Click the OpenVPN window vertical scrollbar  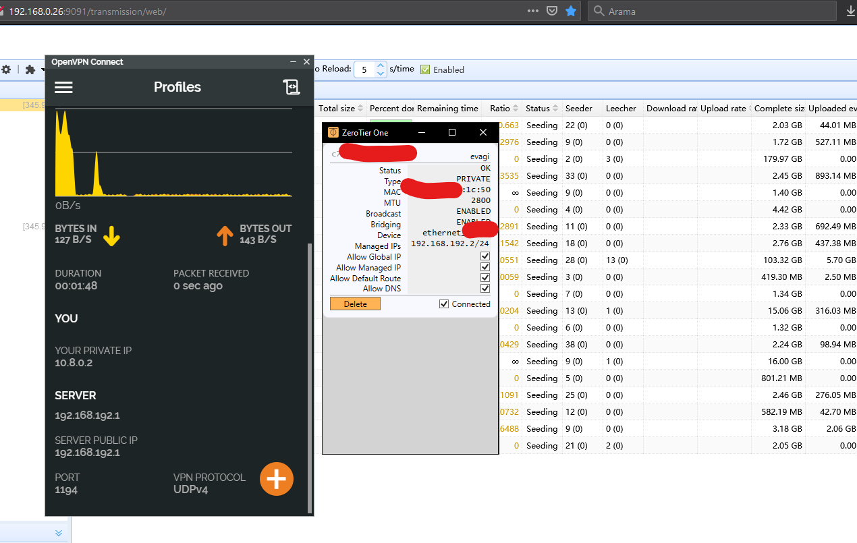(310, 378)
